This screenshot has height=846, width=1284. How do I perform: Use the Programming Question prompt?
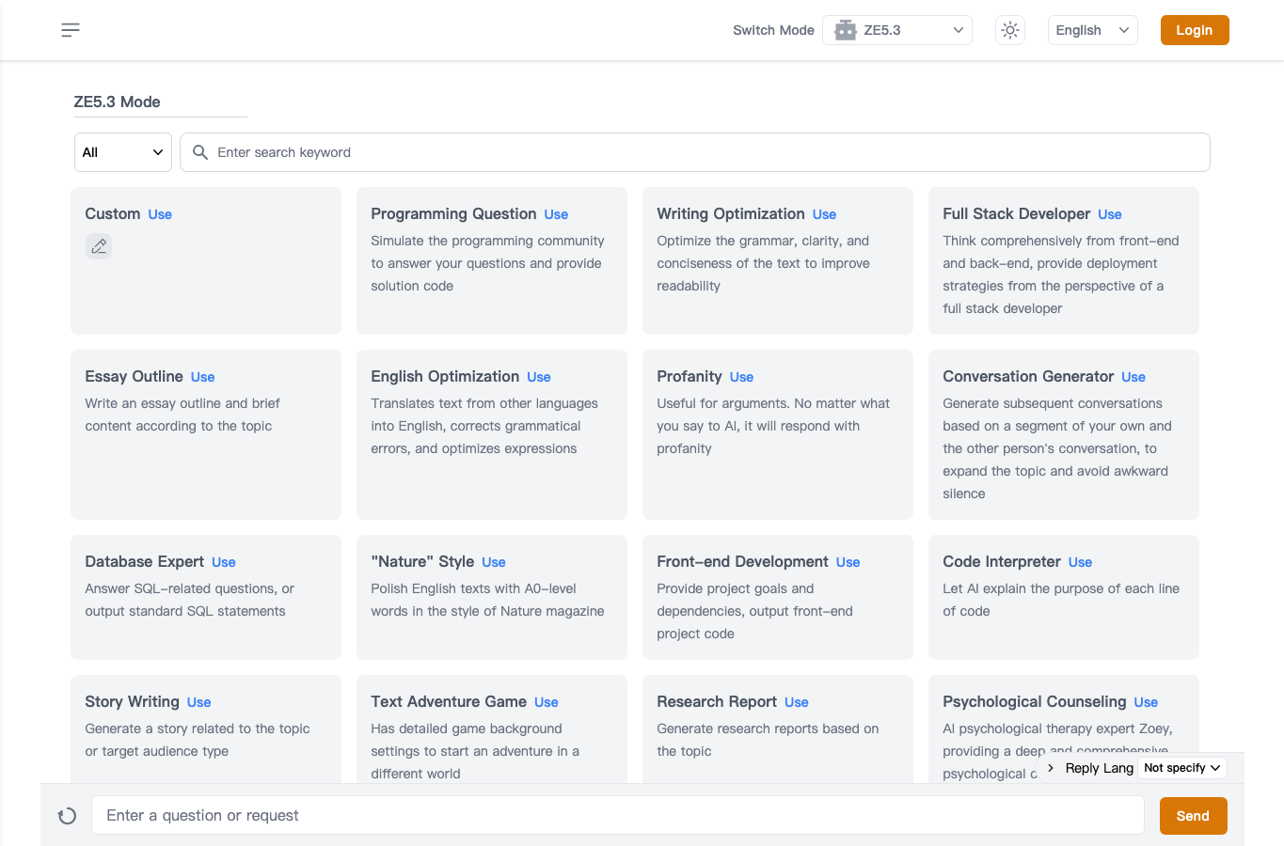[556, 214]
